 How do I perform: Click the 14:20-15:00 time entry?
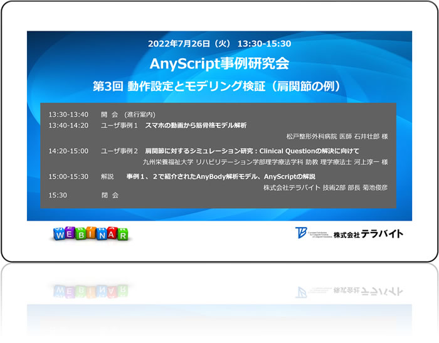[x=68, y=151]
